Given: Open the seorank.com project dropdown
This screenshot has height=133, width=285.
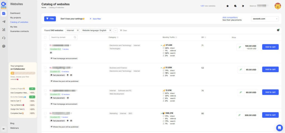Looking at the screenshot, I should [265, 19].
